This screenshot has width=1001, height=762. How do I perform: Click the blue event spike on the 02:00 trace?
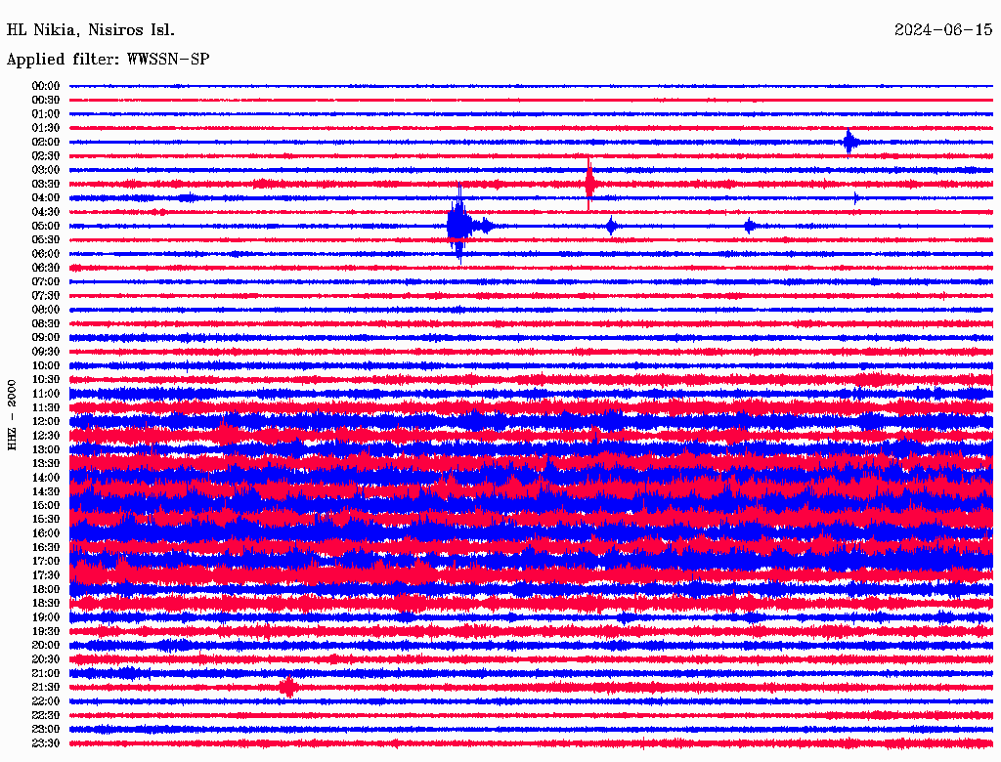[849, 142]
